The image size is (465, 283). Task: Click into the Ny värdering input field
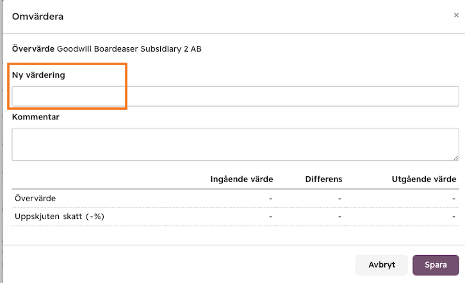click(236, 96)
